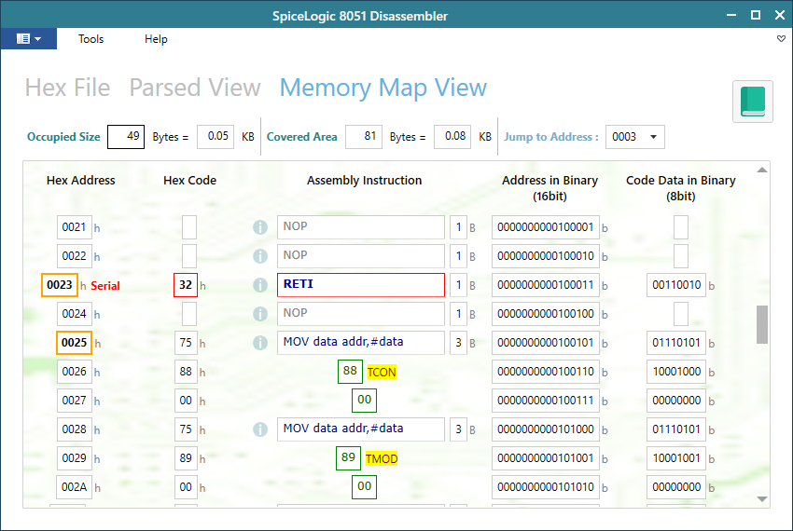This screenshot has width=793, height=531.
Task: Click MOV data addr,#data at address 0028
Action: click(361, 429)
